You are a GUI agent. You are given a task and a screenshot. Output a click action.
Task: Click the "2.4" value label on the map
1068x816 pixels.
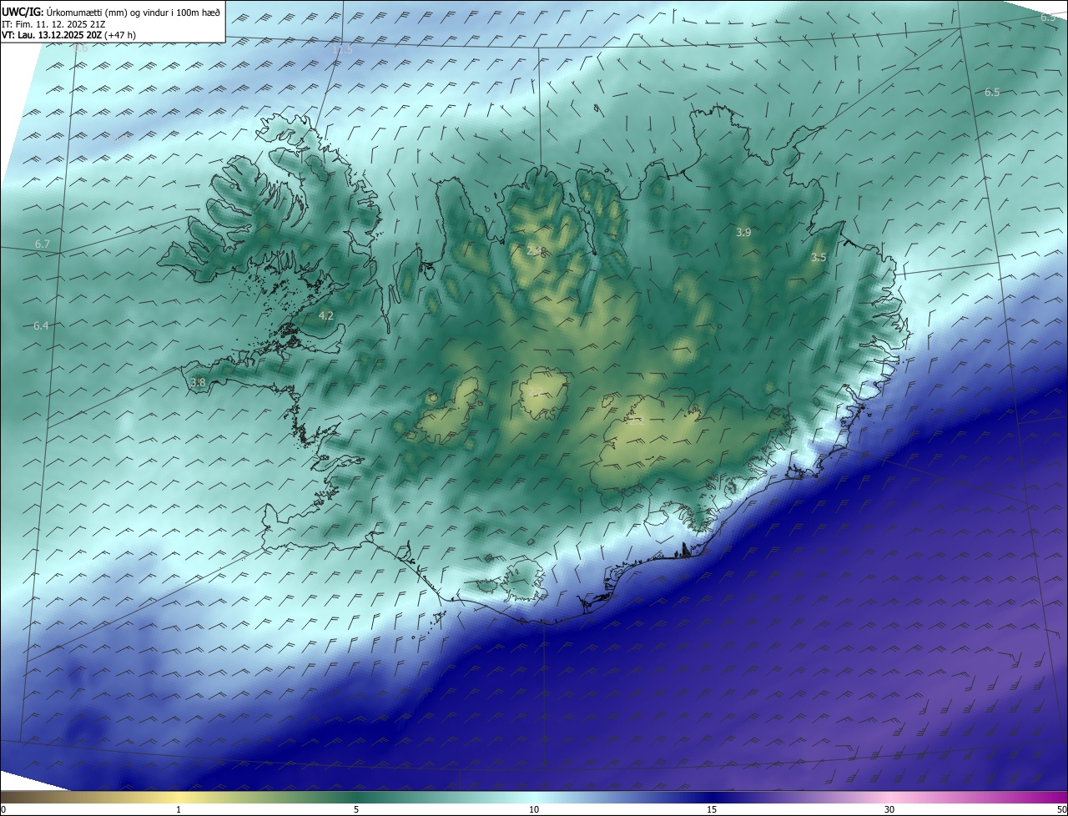(535, 250)
